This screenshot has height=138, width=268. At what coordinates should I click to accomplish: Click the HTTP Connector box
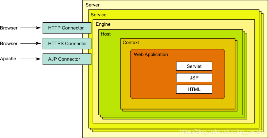[67, 28]
